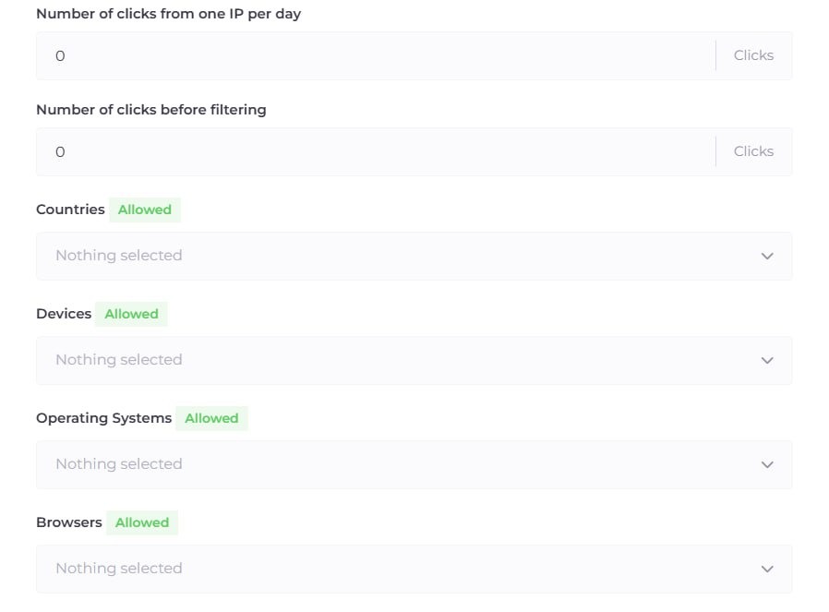The height and width of the screenshot is (612, 829).
Task: Click the 'Number of clicks before filtering' label
Action: pos(150,110)
